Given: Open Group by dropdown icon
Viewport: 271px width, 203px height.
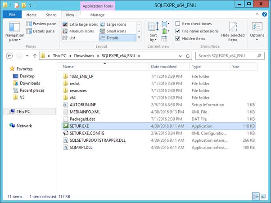Looking at the screenshot, I should point(165,24).
